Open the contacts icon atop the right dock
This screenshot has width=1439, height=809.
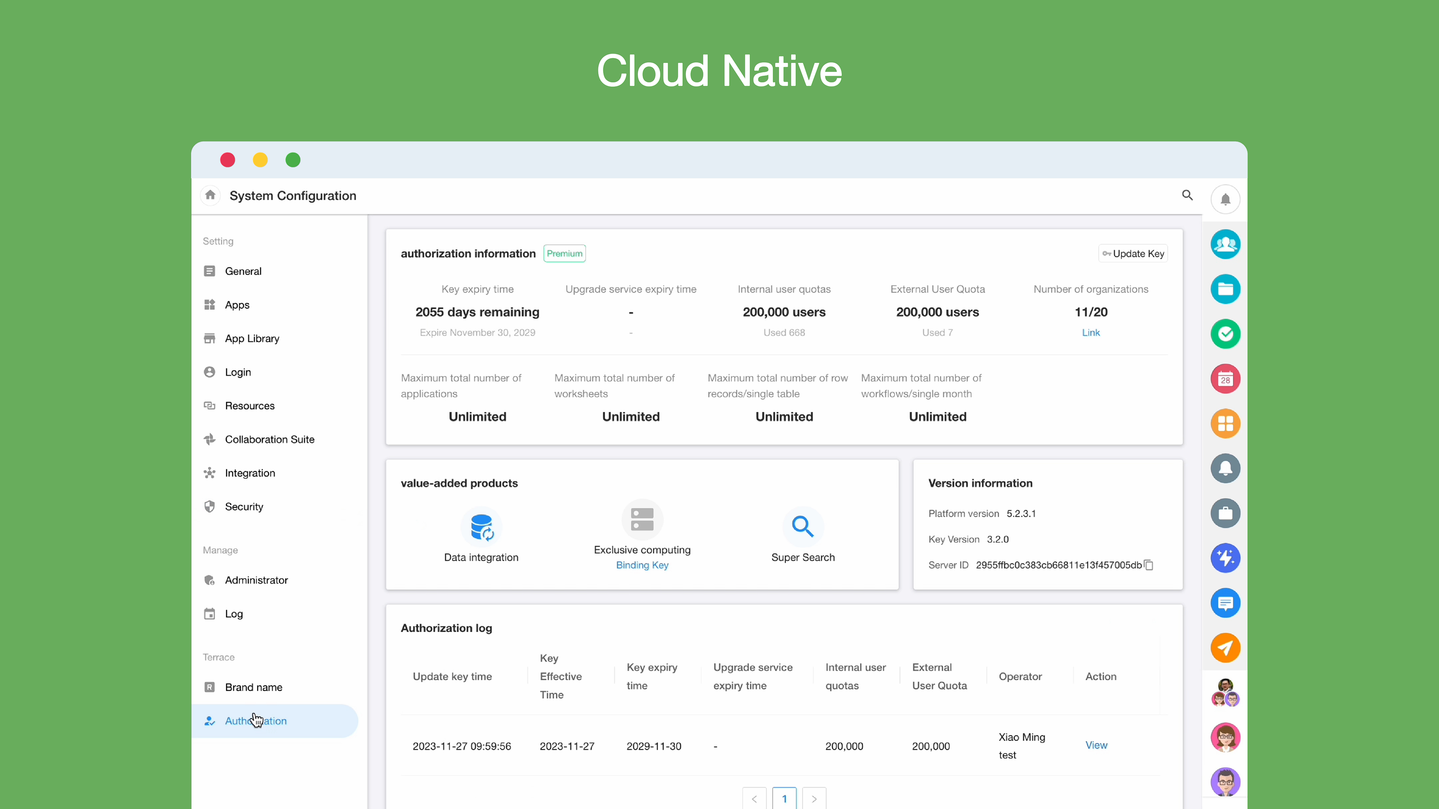pos(1226,244)
